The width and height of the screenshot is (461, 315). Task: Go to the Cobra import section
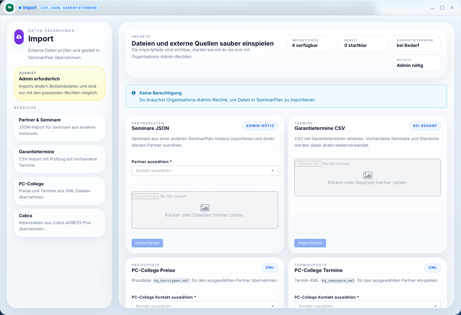coord(59,222)
